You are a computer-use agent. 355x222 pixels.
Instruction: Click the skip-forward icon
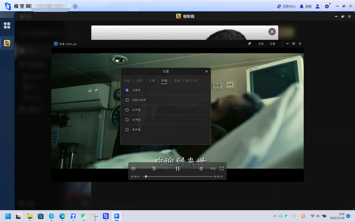point(201,168)
